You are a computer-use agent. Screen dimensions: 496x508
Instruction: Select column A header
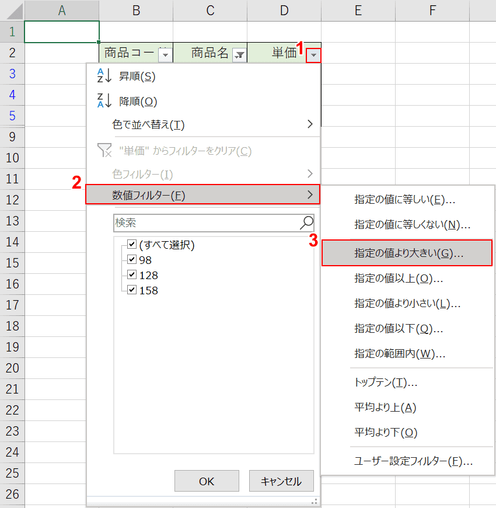click(62, 11)
